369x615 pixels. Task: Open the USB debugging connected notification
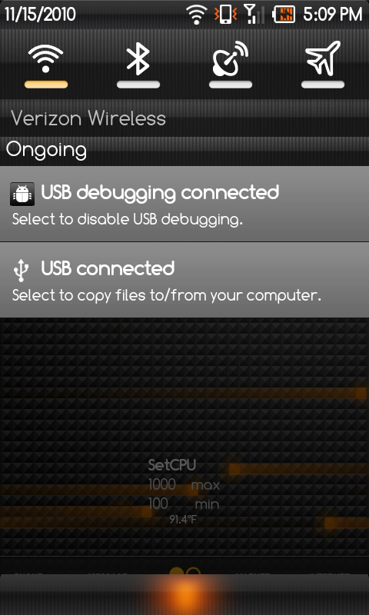tap(184, 204)
